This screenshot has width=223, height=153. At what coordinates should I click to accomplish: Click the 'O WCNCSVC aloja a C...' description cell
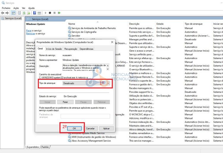click(x=142, y=114)
